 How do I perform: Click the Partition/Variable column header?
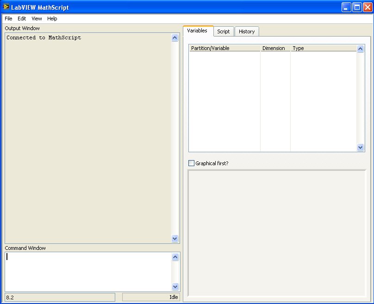pos(224,48)
